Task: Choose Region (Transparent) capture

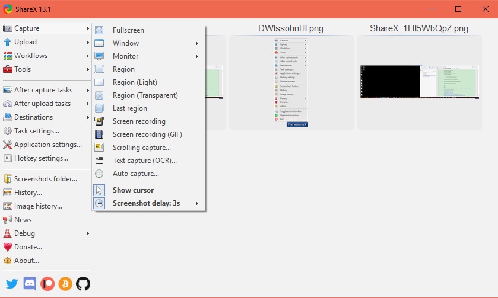Action: click(148, 95)
